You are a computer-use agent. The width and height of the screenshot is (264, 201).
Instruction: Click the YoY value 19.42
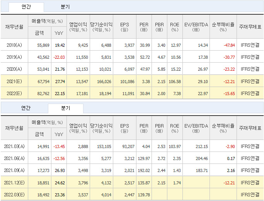[x=60, y=45]
